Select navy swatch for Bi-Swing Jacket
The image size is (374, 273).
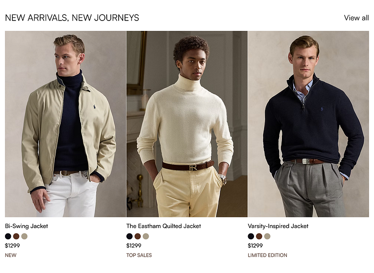(x=8, y=236)
